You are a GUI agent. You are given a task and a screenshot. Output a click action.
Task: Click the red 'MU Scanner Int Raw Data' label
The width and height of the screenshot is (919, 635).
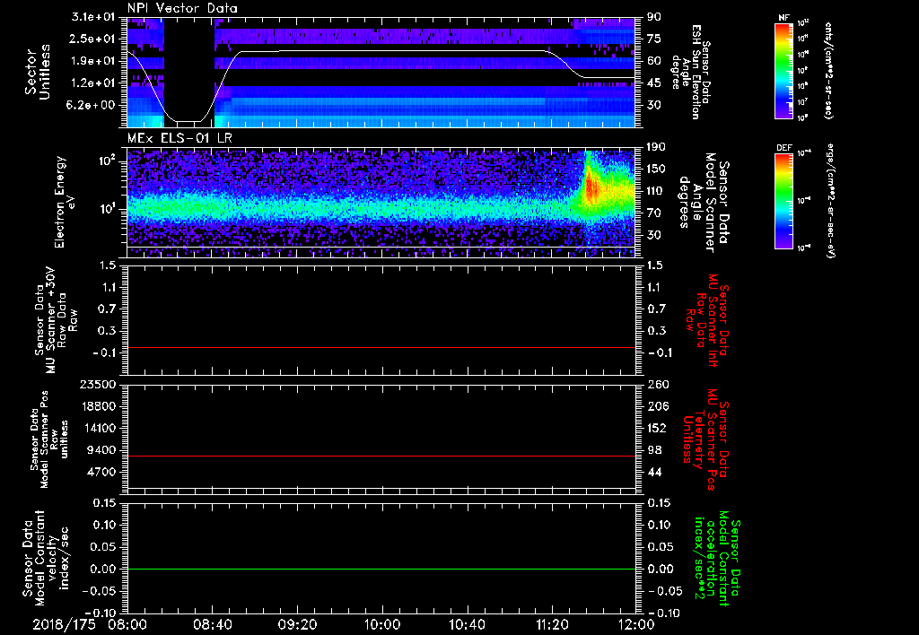click(705, 320)
